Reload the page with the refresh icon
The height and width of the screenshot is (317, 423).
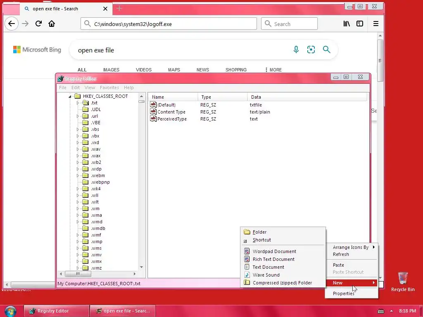[x=38, y=24]
